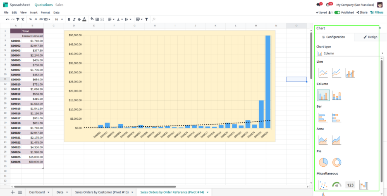
Task: Select the stacked Column chart type
Action: [337, 95]
